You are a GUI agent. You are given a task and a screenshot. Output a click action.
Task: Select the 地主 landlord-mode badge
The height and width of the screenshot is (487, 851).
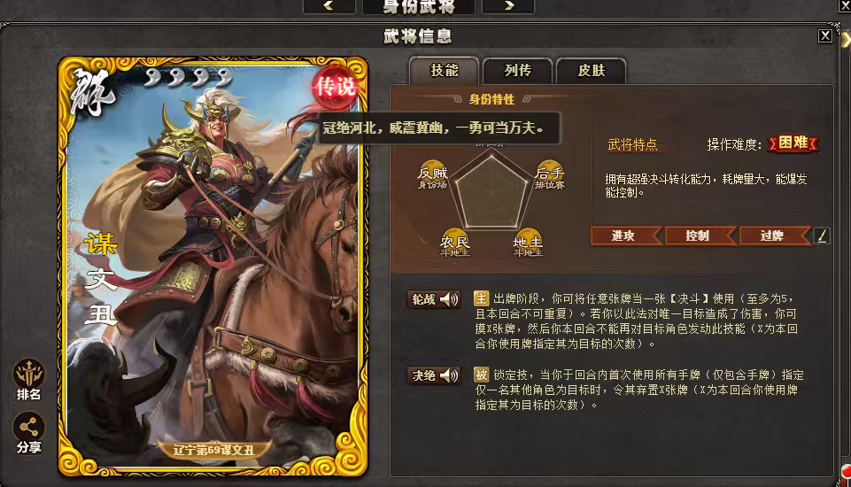tap(528, 243)
